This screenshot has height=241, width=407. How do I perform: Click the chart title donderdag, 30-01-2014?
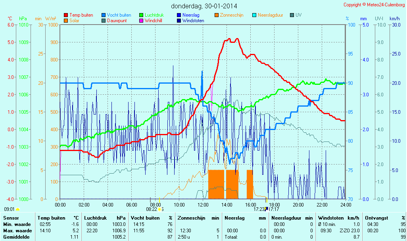[204, 6]
